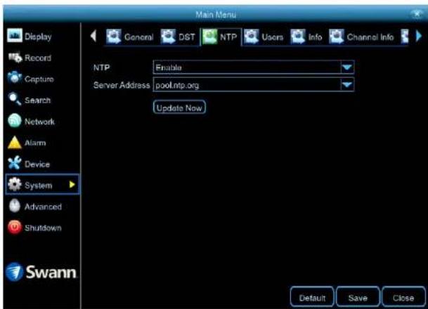Click the Advanced mouse icon

(15, 206)
